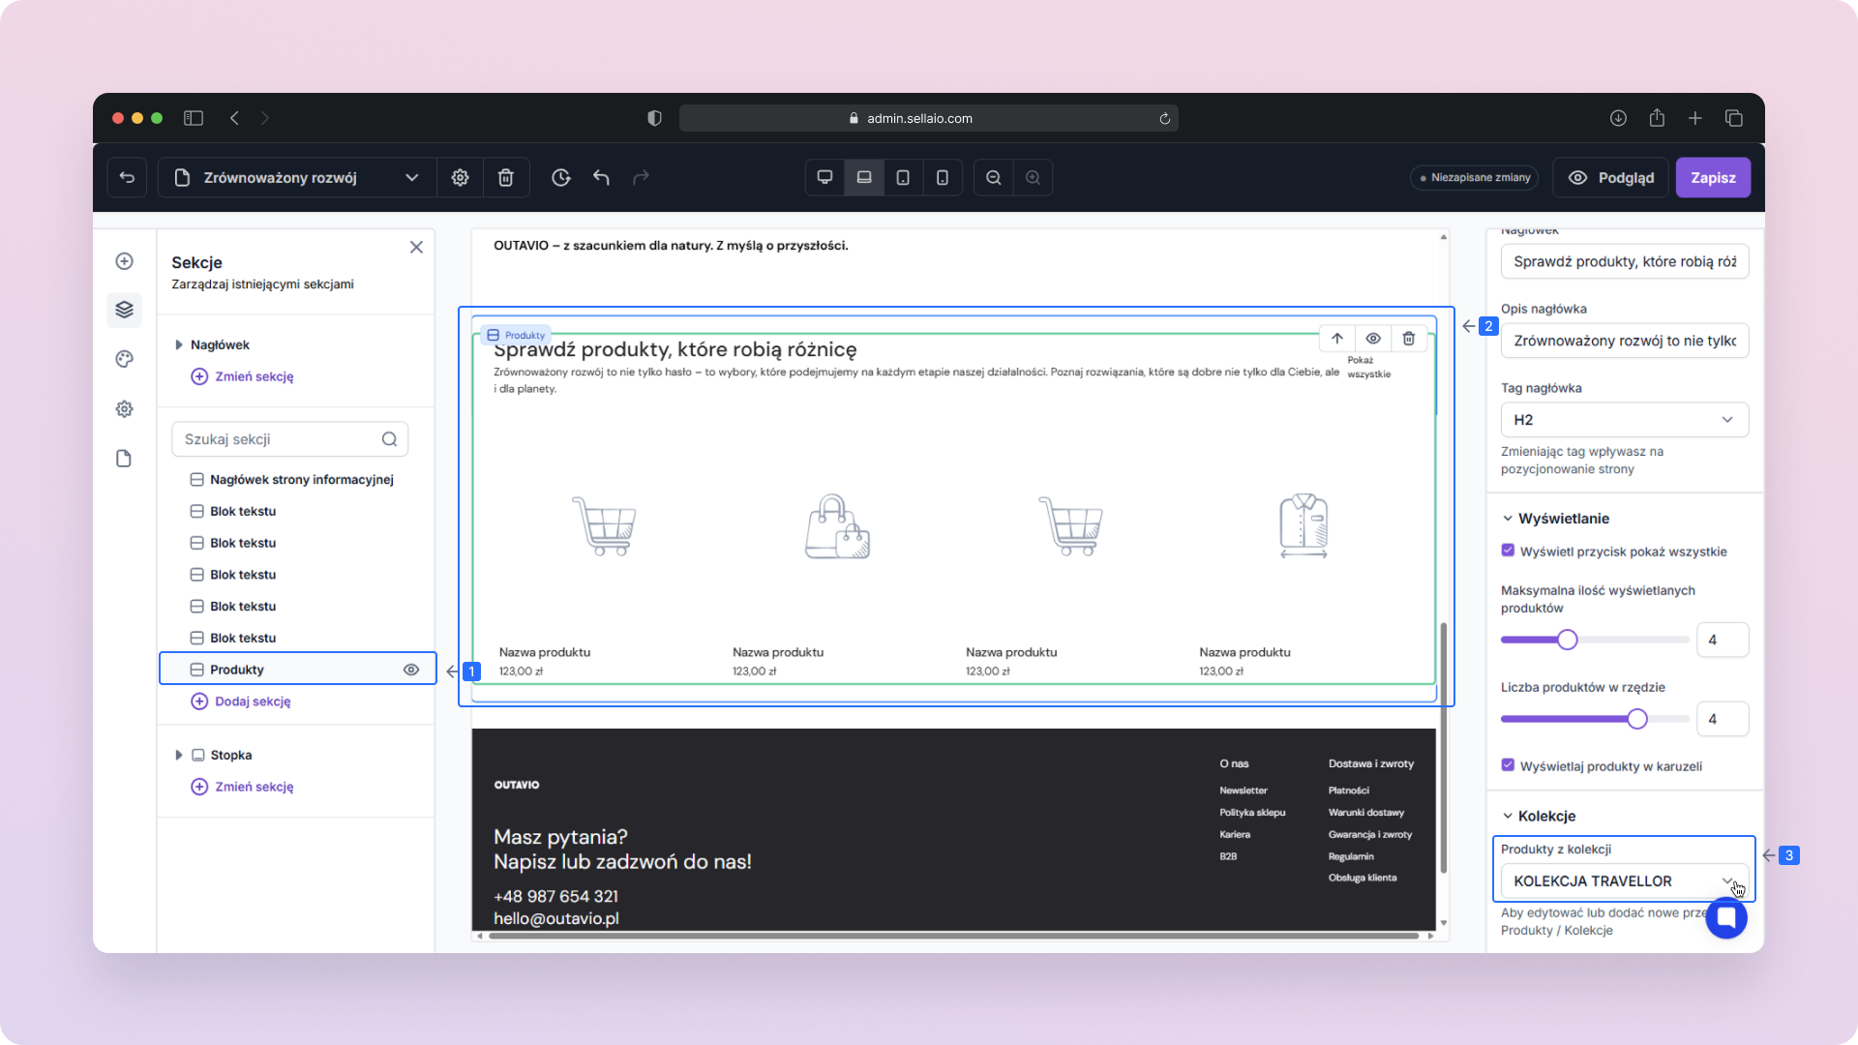The image size is (1858, 1045).
Task: Switch to tablet viewport preview
Action: [903, 177]
